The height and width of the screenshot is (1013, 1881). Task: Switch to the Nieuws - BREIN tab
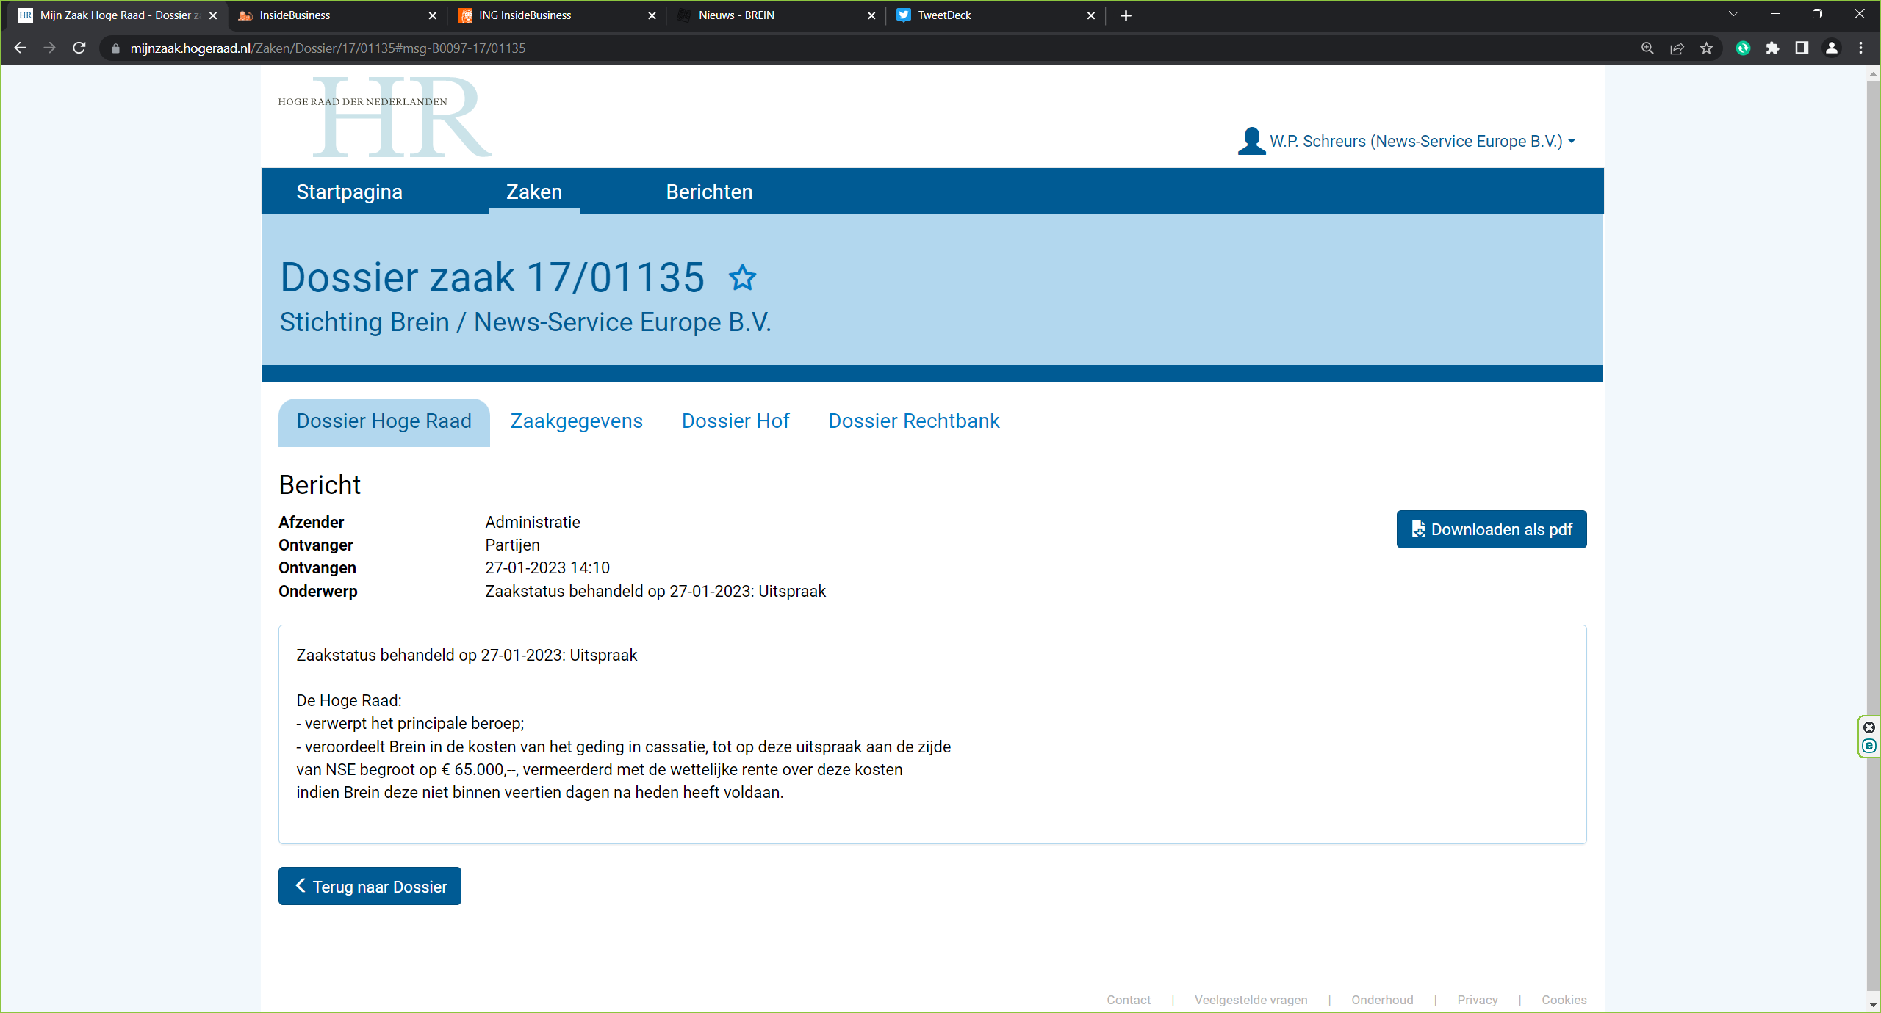[x=777, y=15]
